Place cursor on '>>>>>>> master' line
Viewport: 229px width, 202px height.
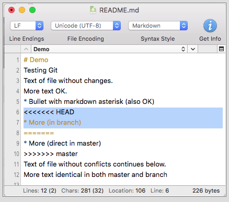(51, 154)
